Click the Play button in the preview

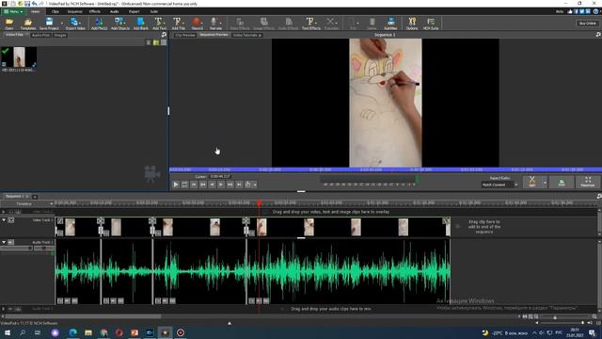tap(176, 185)
